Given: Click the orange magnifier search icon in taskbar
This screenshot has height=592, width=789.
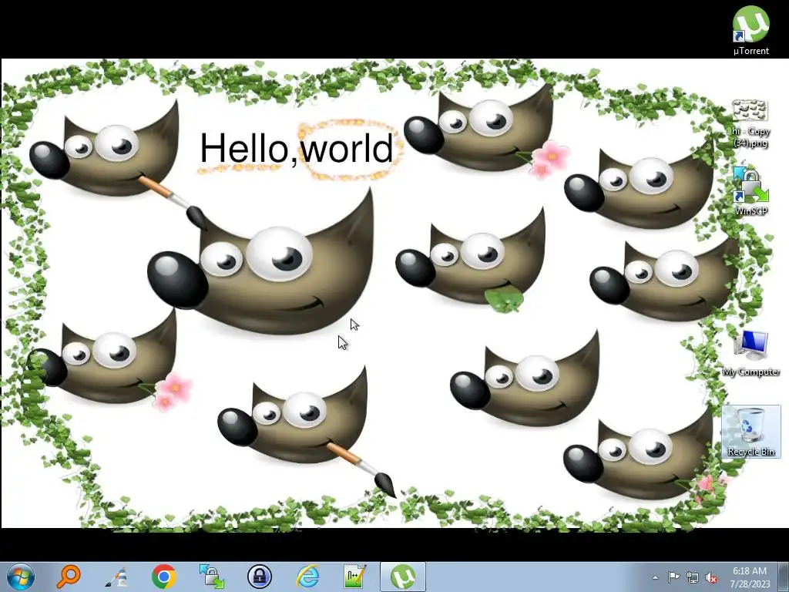Looking at the screenshot, I should (69, 577).
